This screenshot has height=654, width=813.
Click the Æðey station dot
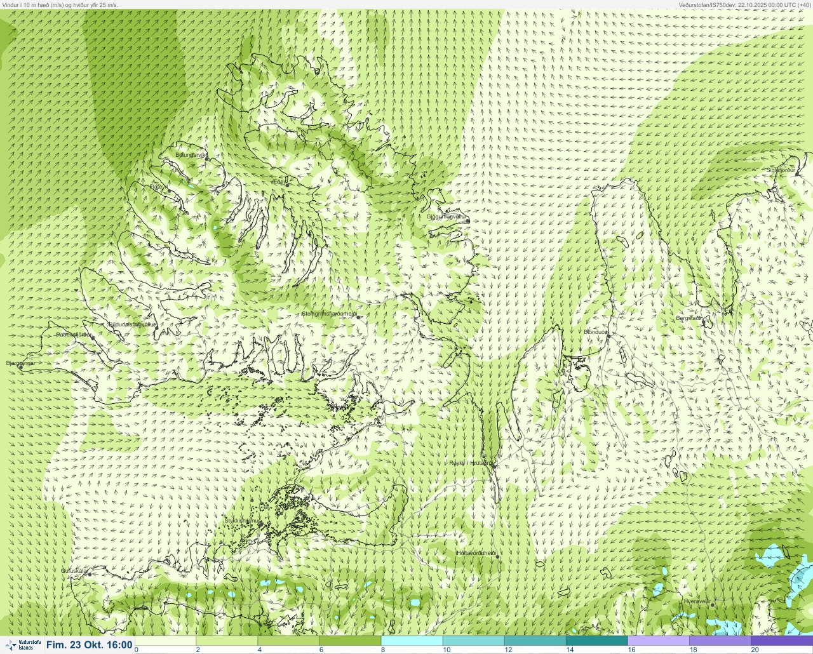(x=288, y=185)
